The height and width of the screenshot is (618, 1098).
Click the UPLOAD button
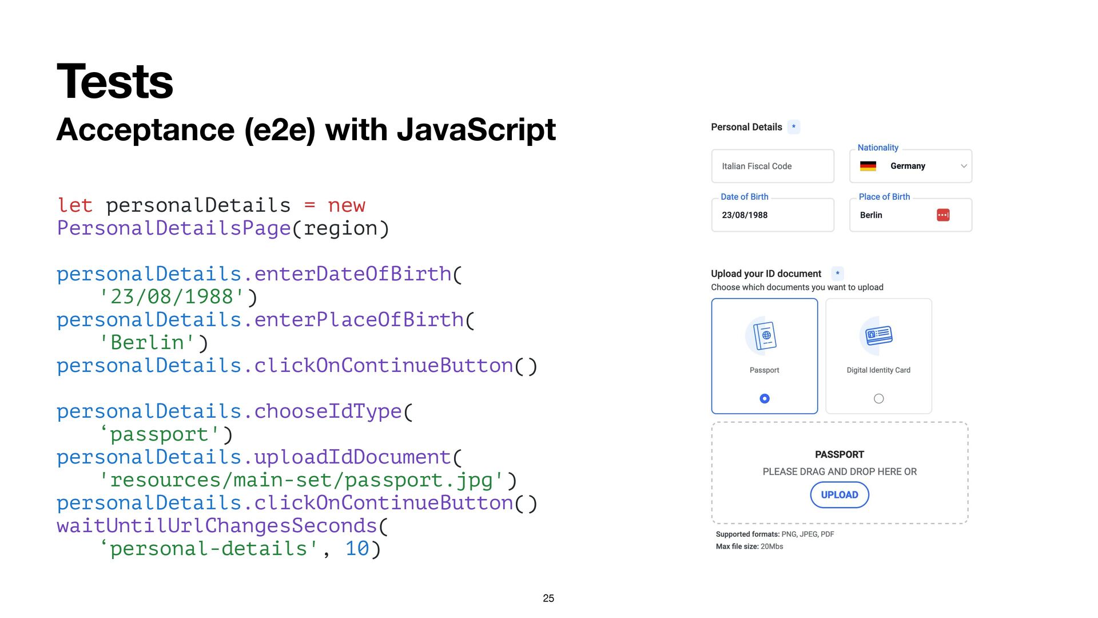840,495
